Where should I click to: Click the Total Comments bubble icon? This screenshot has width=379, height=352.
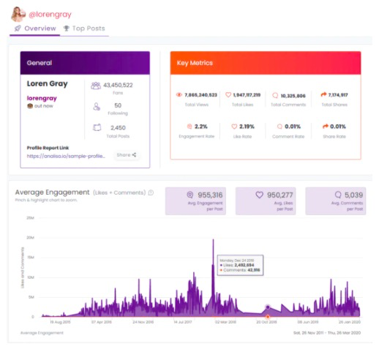275,95
